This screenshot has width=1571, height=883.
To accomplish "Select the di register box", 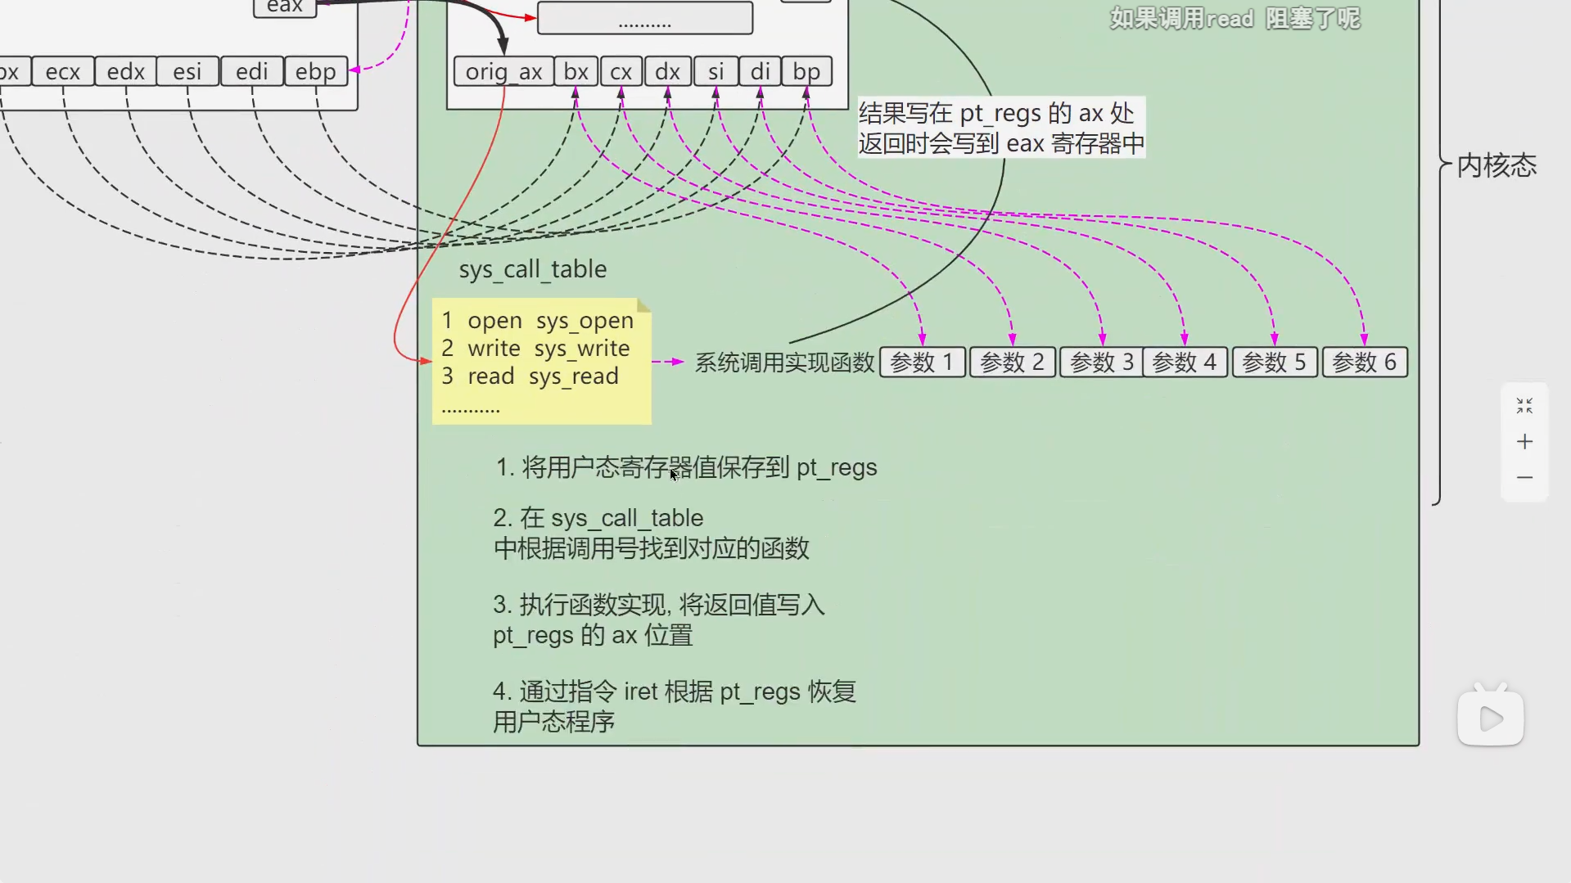I will (760, 71).
